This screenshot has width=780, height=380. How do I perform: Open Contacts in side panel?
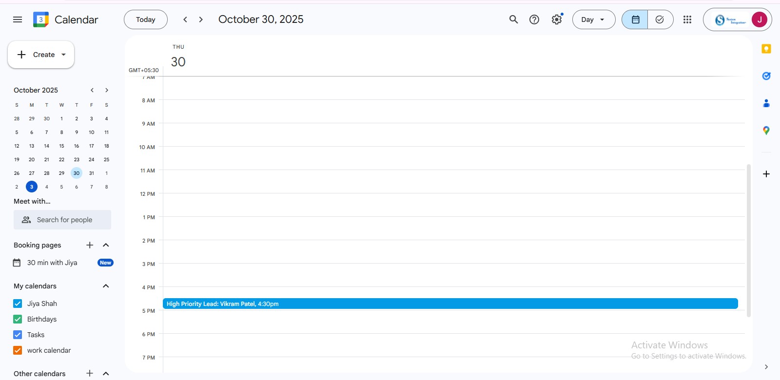click(766, 103)
